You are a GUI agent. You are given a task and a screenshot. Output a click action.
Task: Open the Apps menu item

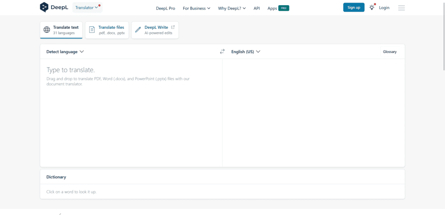click(x=272, y=8)
